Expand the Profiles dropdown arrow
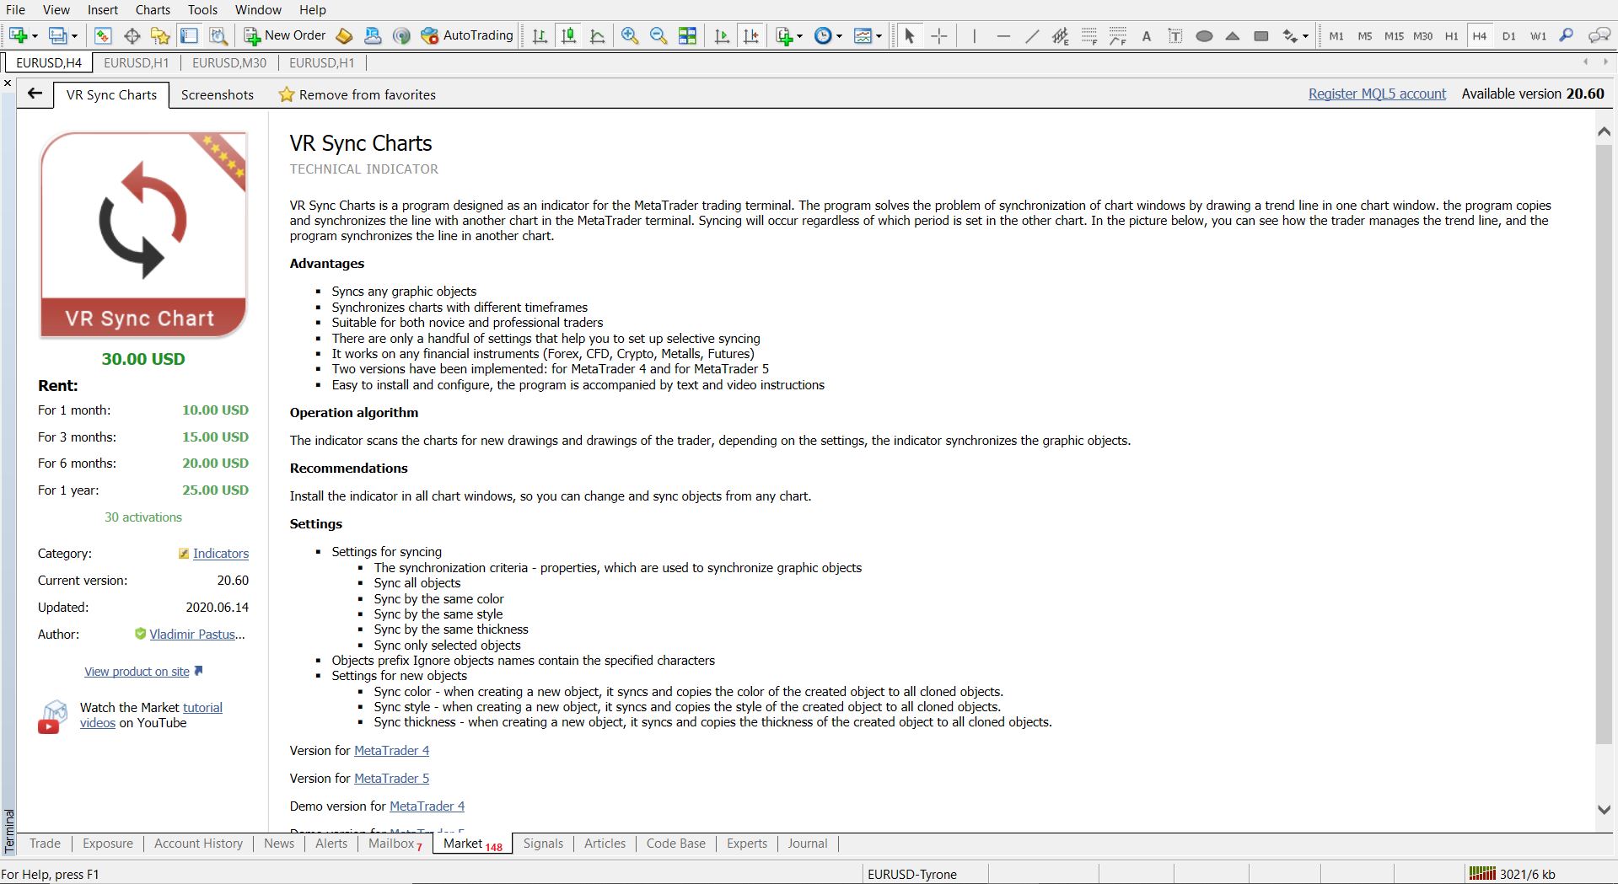The height and width of the screenshot is (884, 1618). coord(74,36)
